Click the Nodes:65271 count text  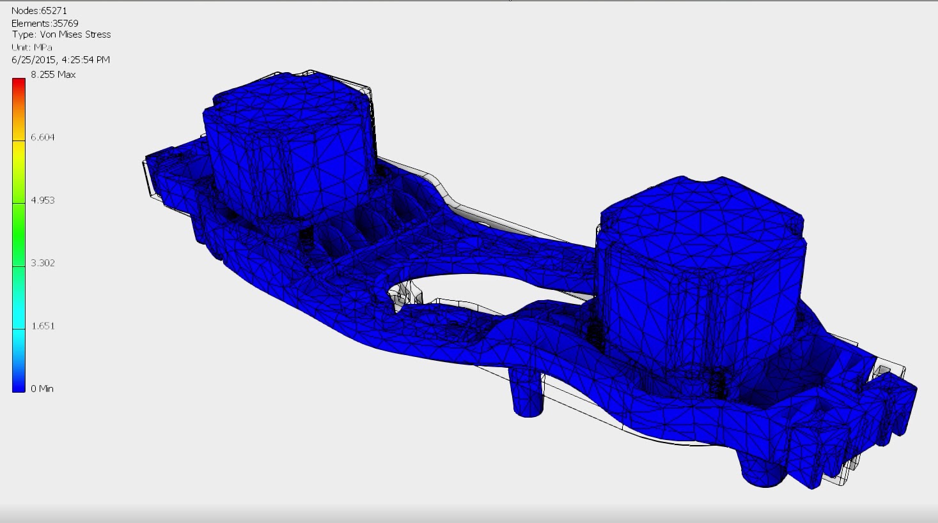(x=39, y=11)
